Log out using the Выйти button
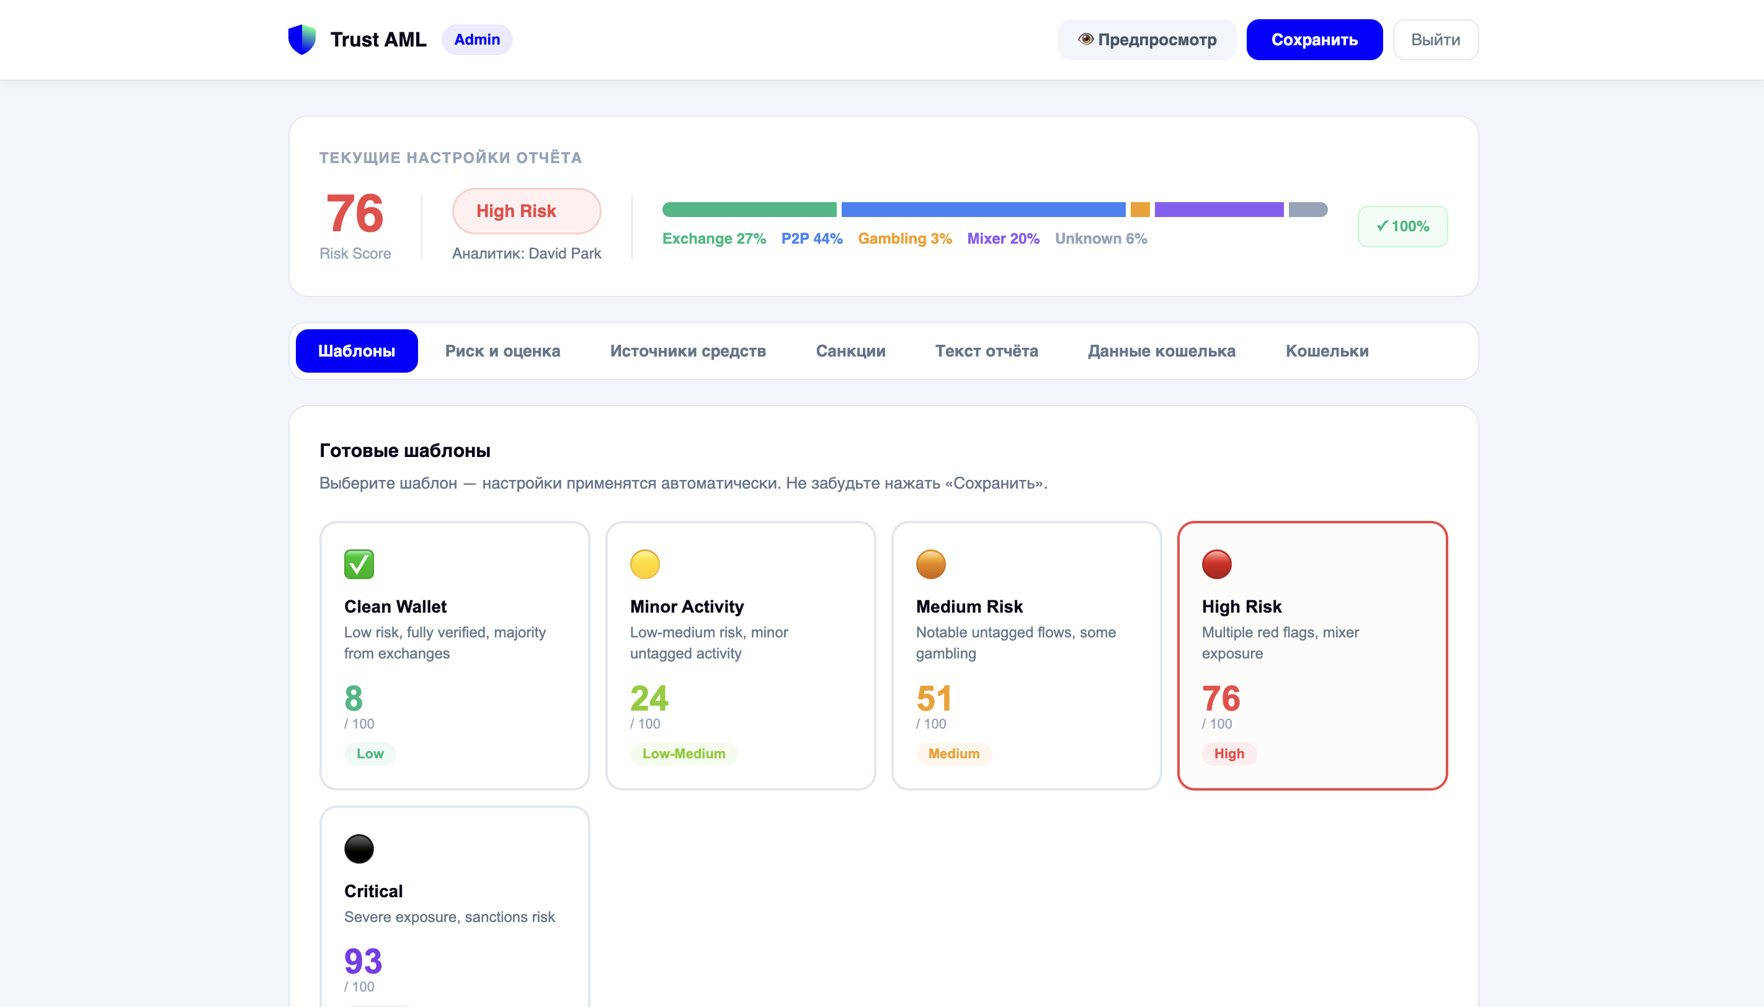This screenshot has width=1764, height=1007. click(1435, 40)
